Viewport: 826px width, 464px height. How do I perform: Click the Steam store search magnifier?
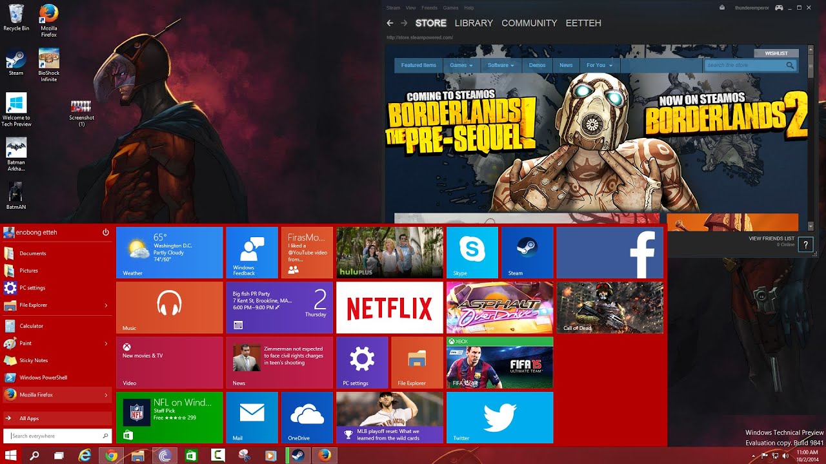(790, 65)
